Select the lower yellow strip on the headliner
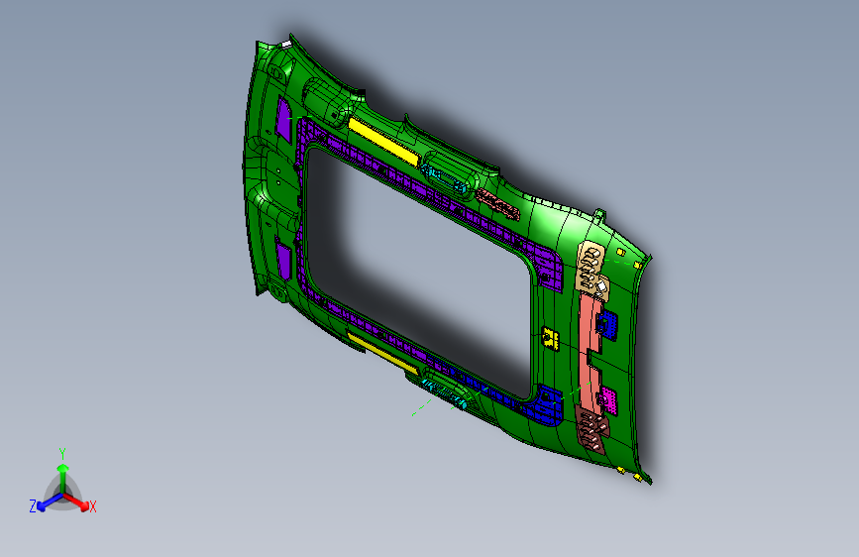The width and height of the screenshot is (859, 557). [x=381, y=354]
